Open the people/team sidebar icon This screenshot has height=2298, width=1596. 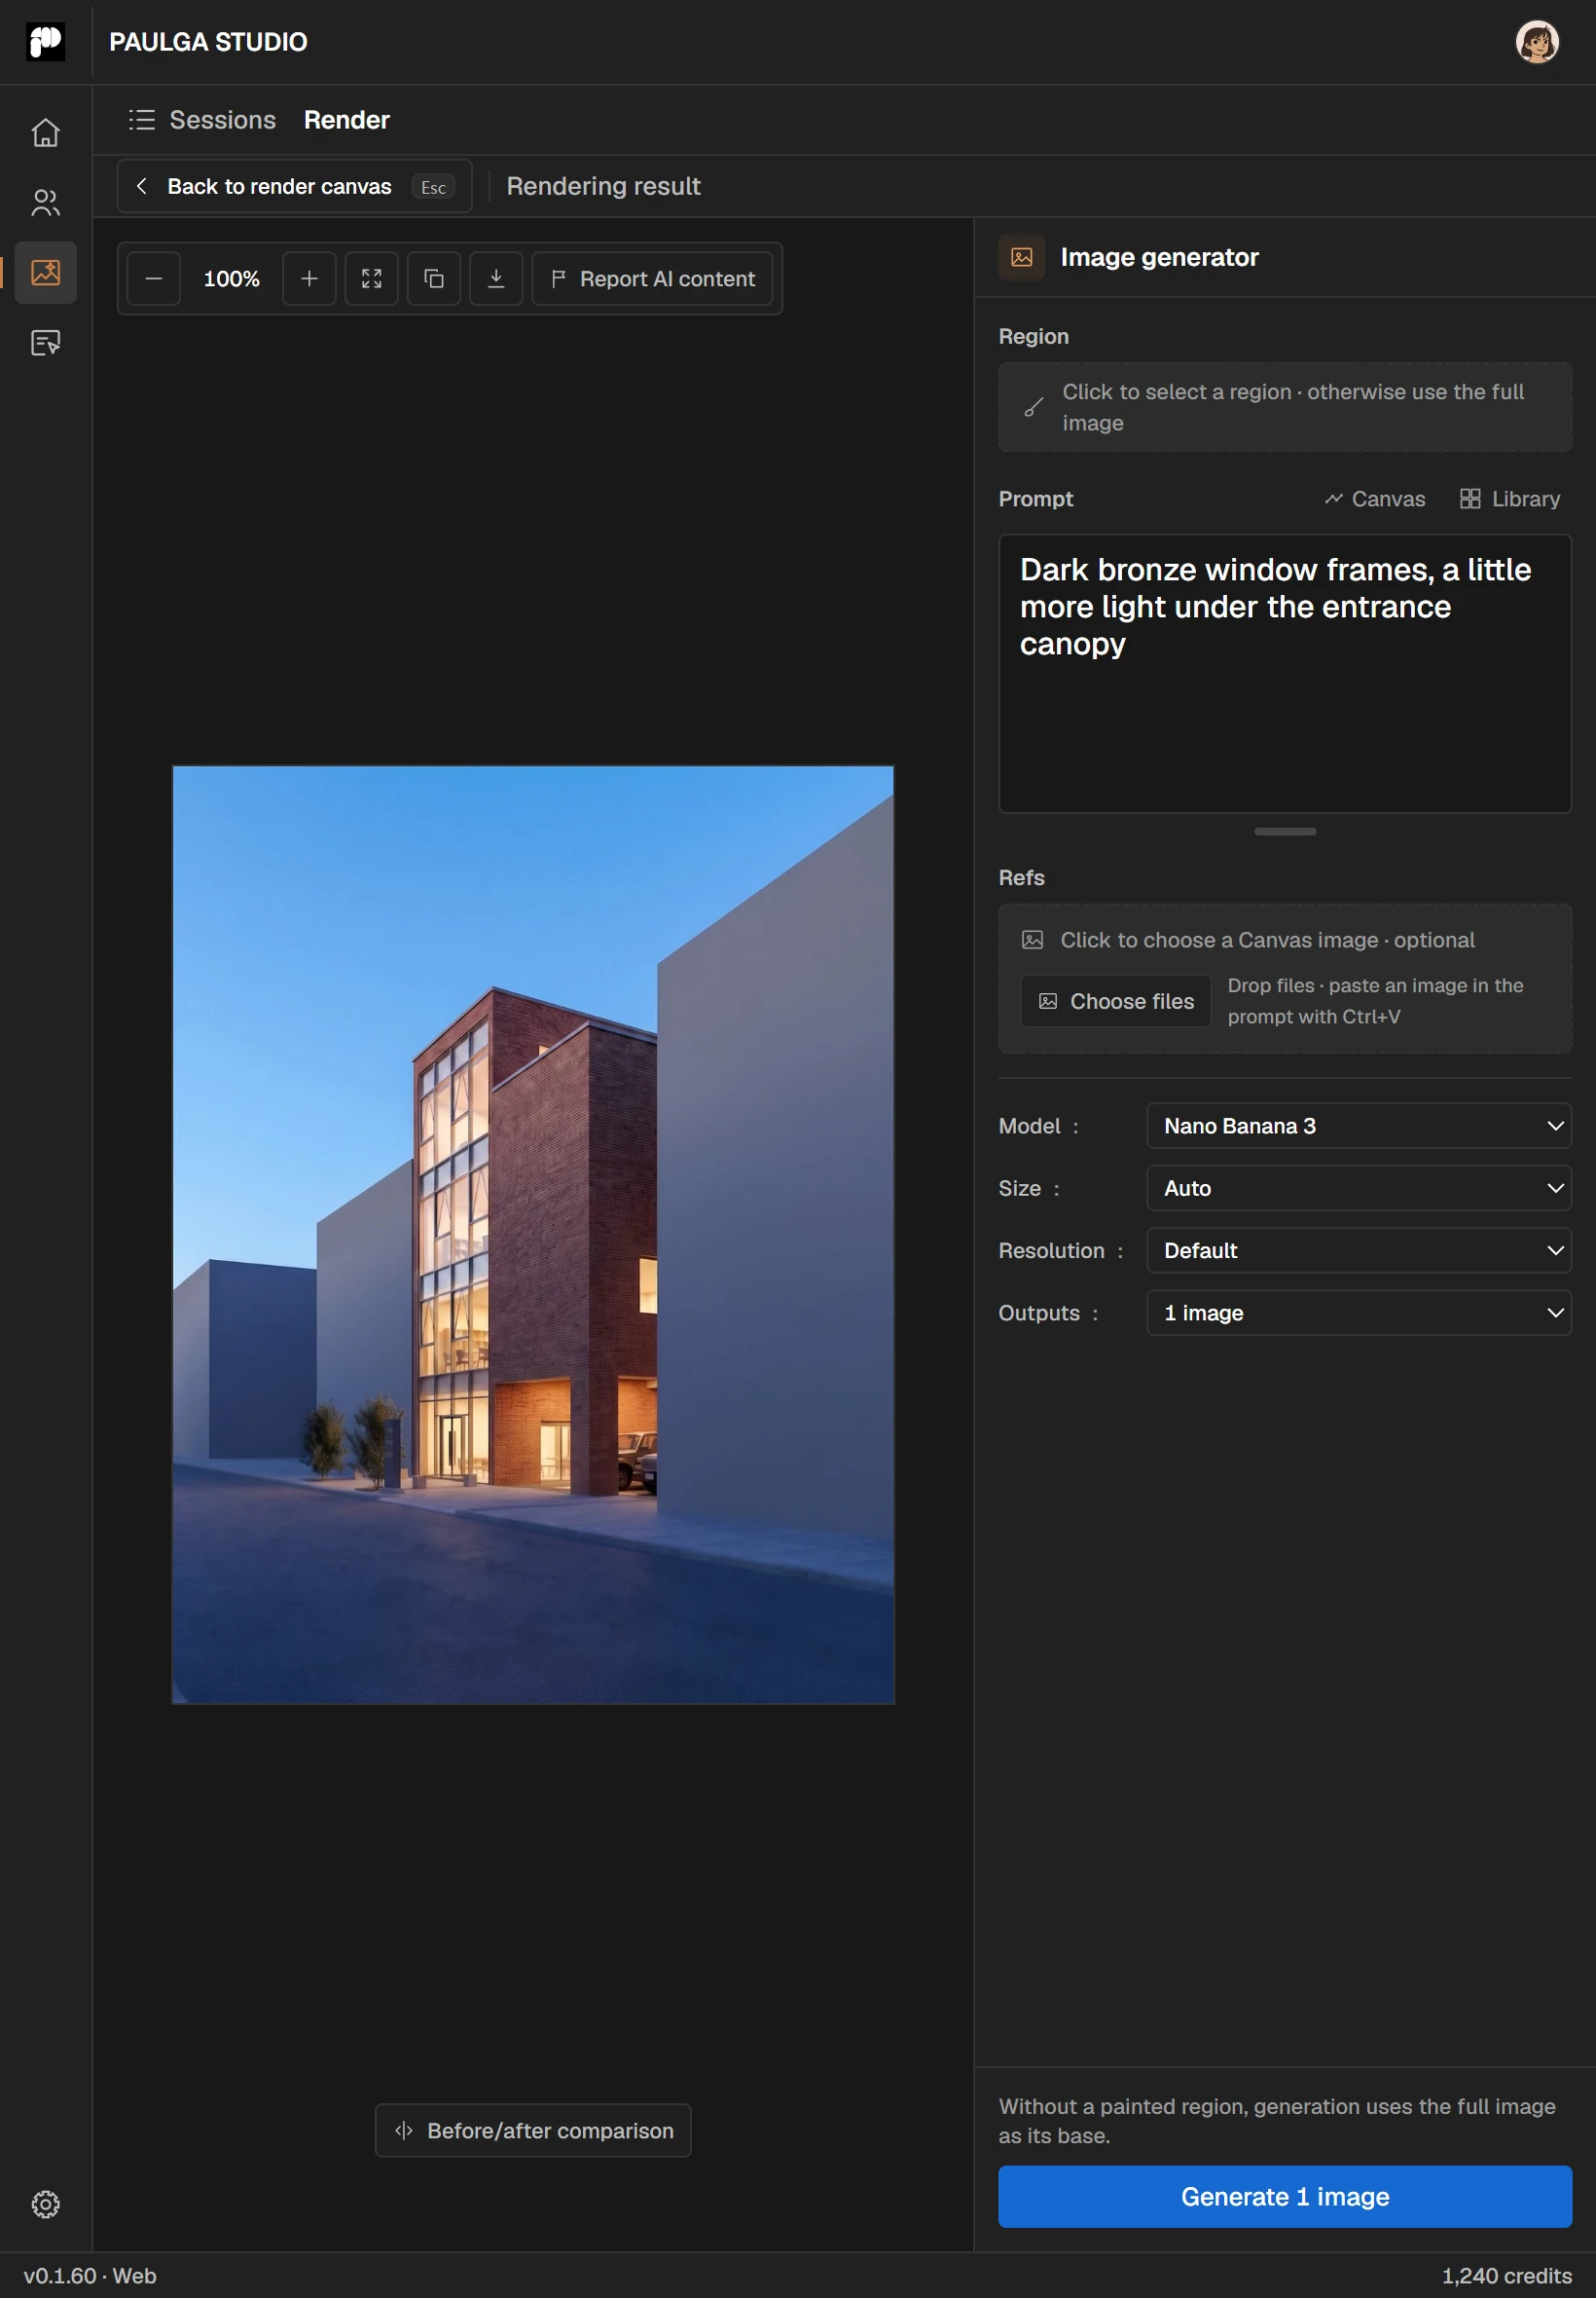tap(45, 204)
